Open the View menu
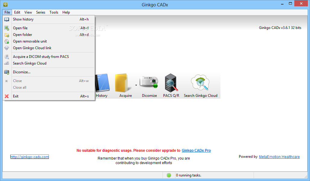Screen dimensions: 310x181 coord(28,12)
